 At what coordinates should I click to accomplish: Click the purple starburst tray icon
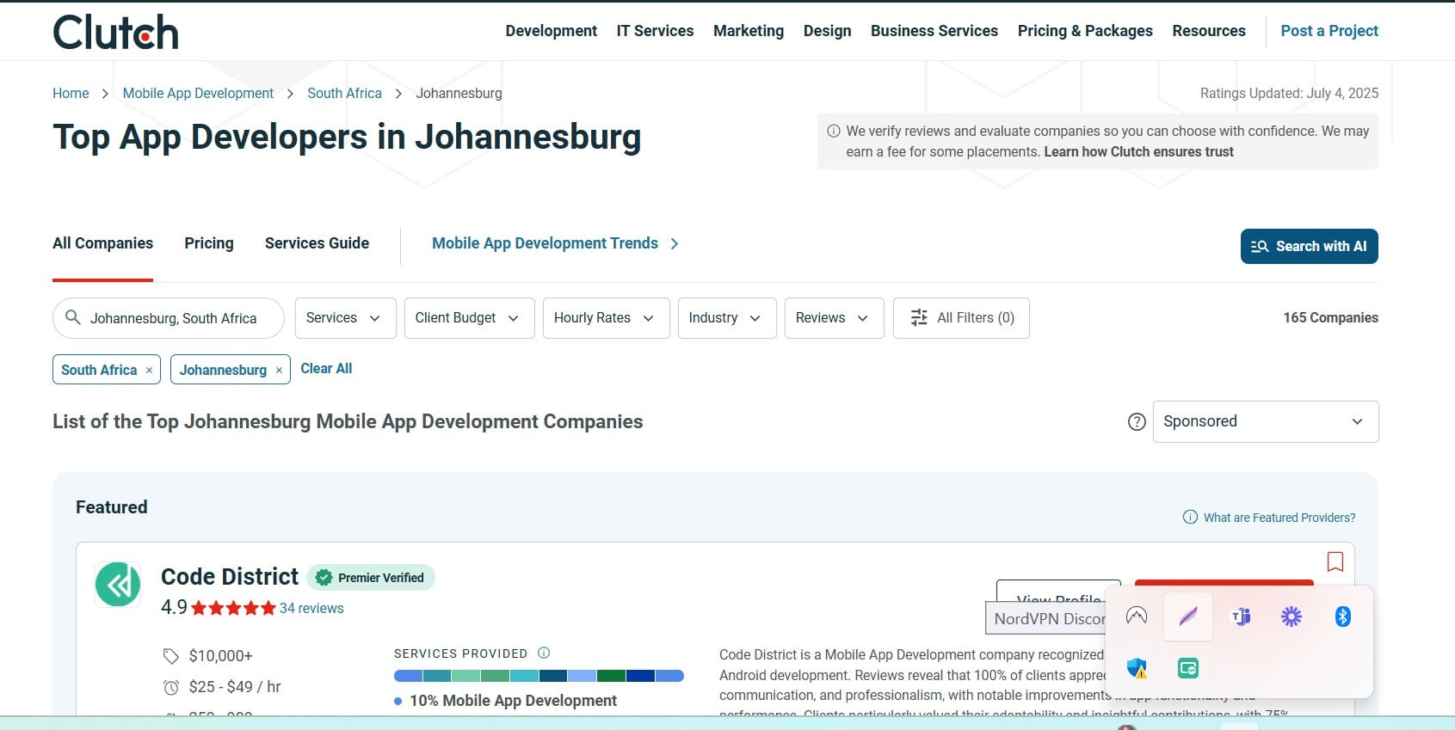[1292, 617]
